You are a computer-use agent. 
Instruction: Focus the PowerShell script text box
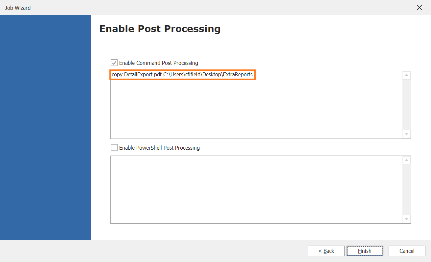257,190
